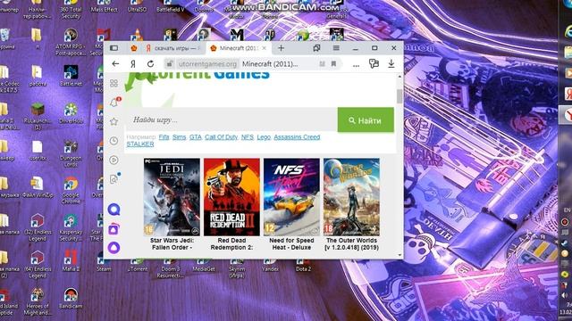Screen dimensions: 572x321
Task: Select the (64) Endless Legend shortcut
Action: pos(38,265)
